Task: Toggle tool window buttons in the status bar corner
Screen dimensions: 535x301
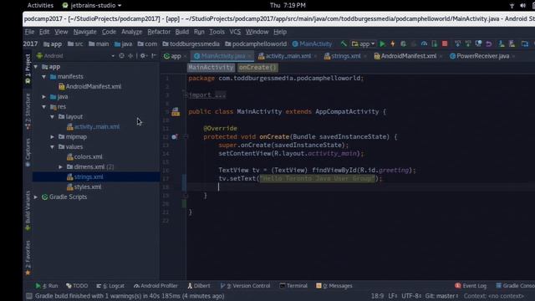Action: tap(29, 296)
